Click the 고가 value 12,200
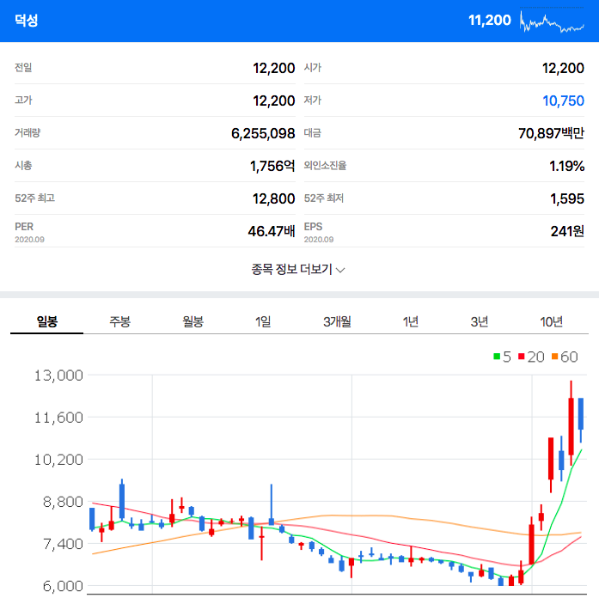 (x=273, y=101)
